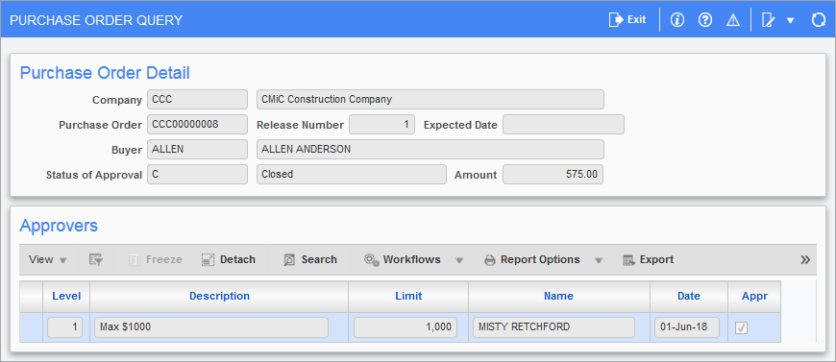Click the Purchase Order CCC00000008 field
836x362 pixels.
pyautogui.click(x=197, y=125)
